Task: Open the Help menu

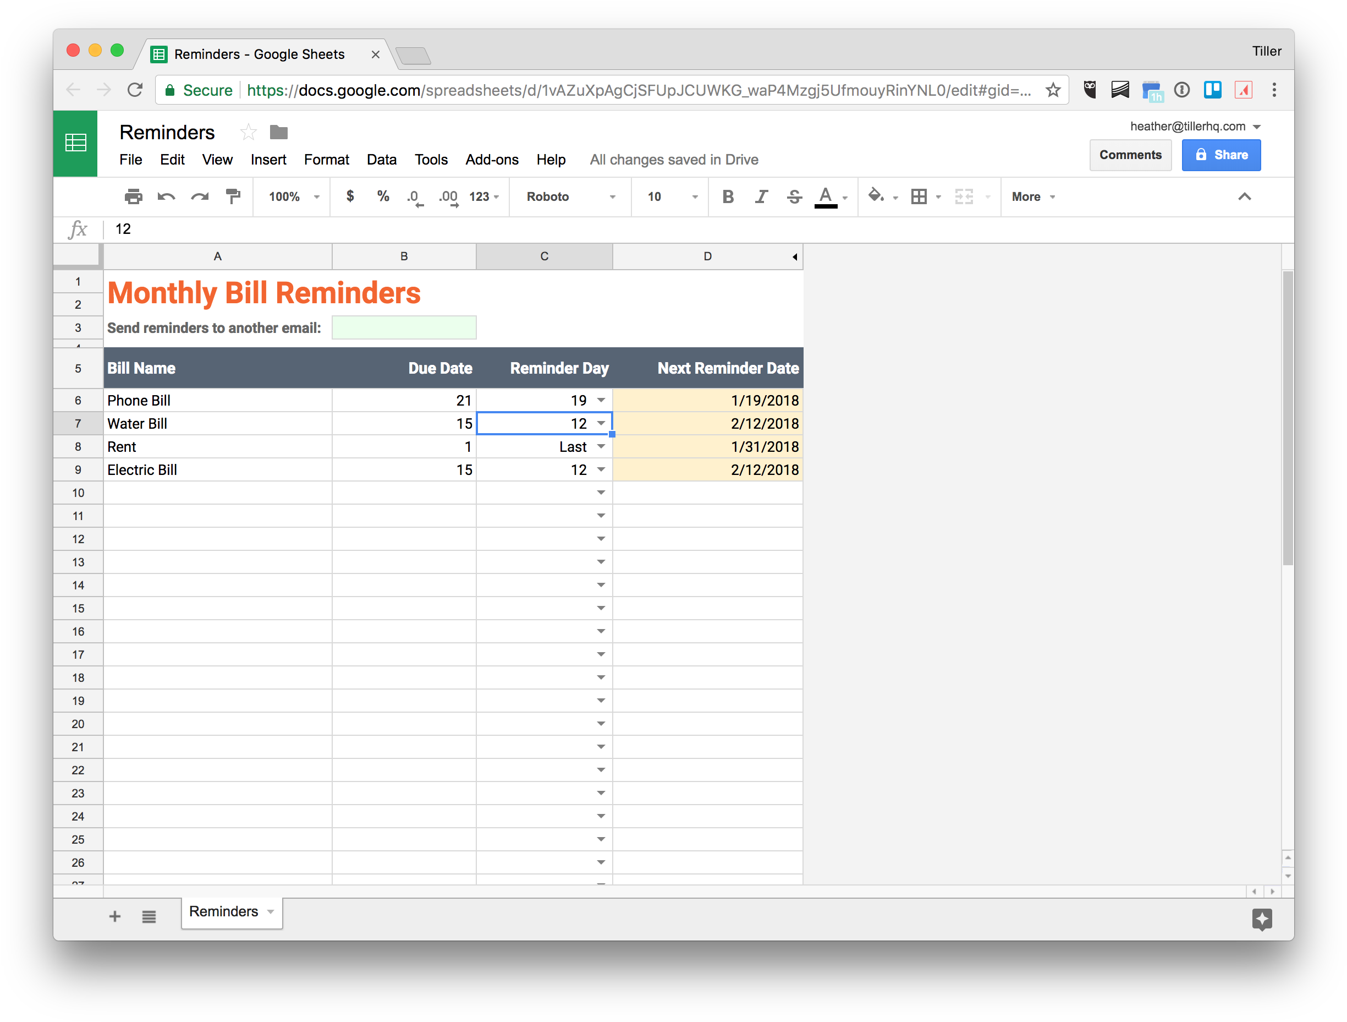Action: coord(551,160)
